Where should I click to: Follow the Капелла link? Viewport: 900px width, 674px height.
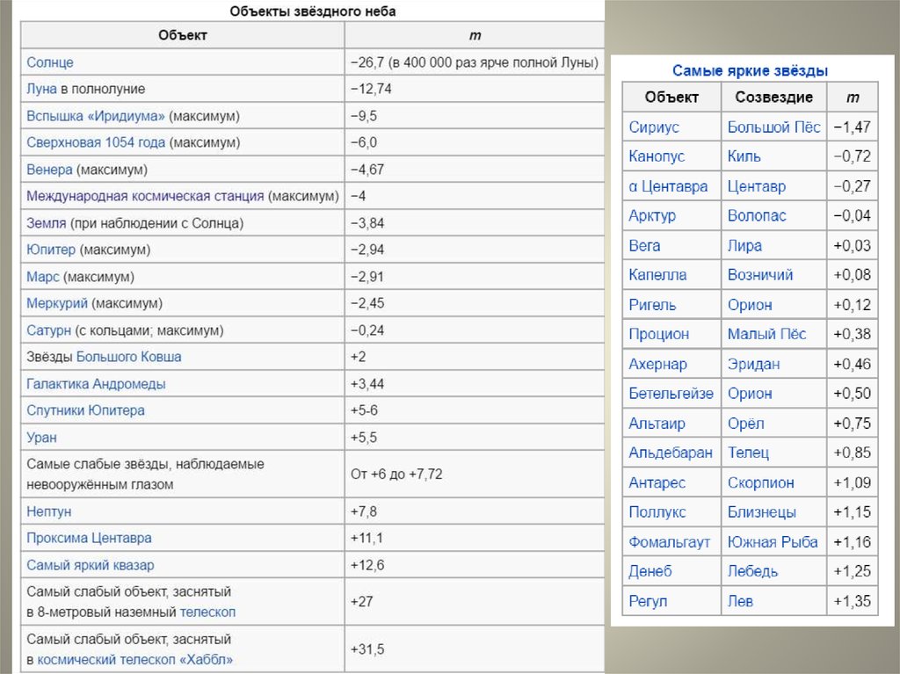[657, 274]
